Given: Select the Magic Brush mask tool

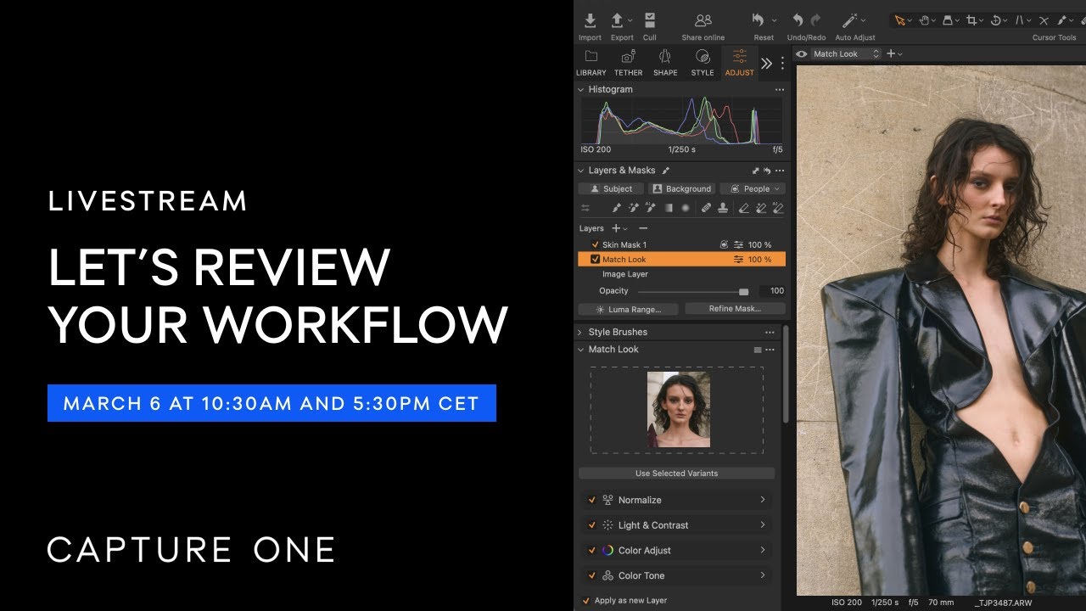Looking at the screenshot, I should click(634, 208).
